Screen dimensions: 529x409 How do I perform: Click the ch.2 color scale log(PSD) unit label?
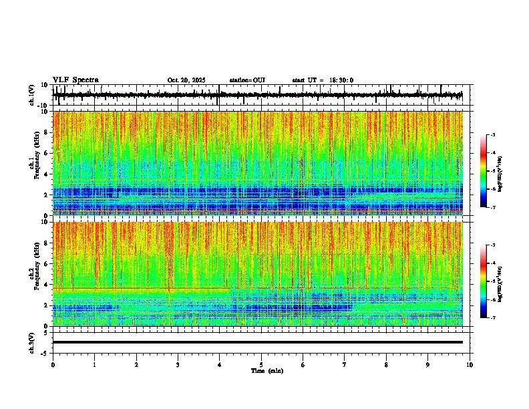500,285
